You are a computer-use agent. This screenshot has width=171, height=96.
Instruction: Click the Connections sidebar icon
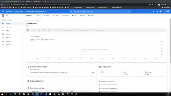tap(3, 27)
